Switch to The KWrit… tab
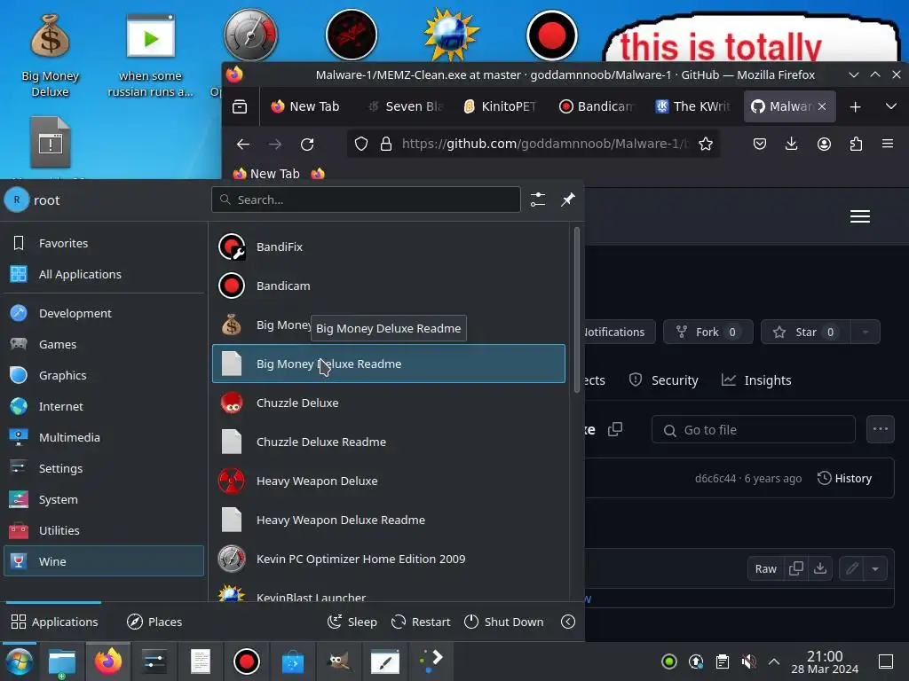 click(693, 106)
